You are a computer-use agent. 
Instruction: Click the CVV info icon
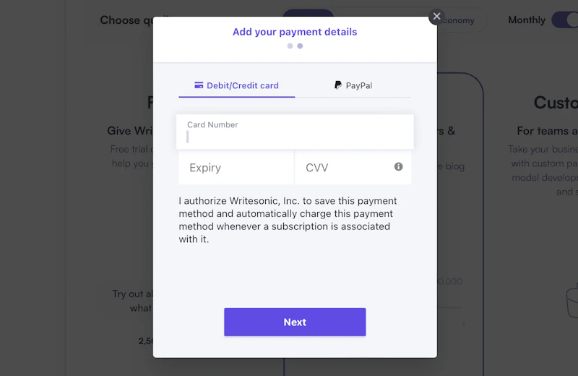(398, 167)
